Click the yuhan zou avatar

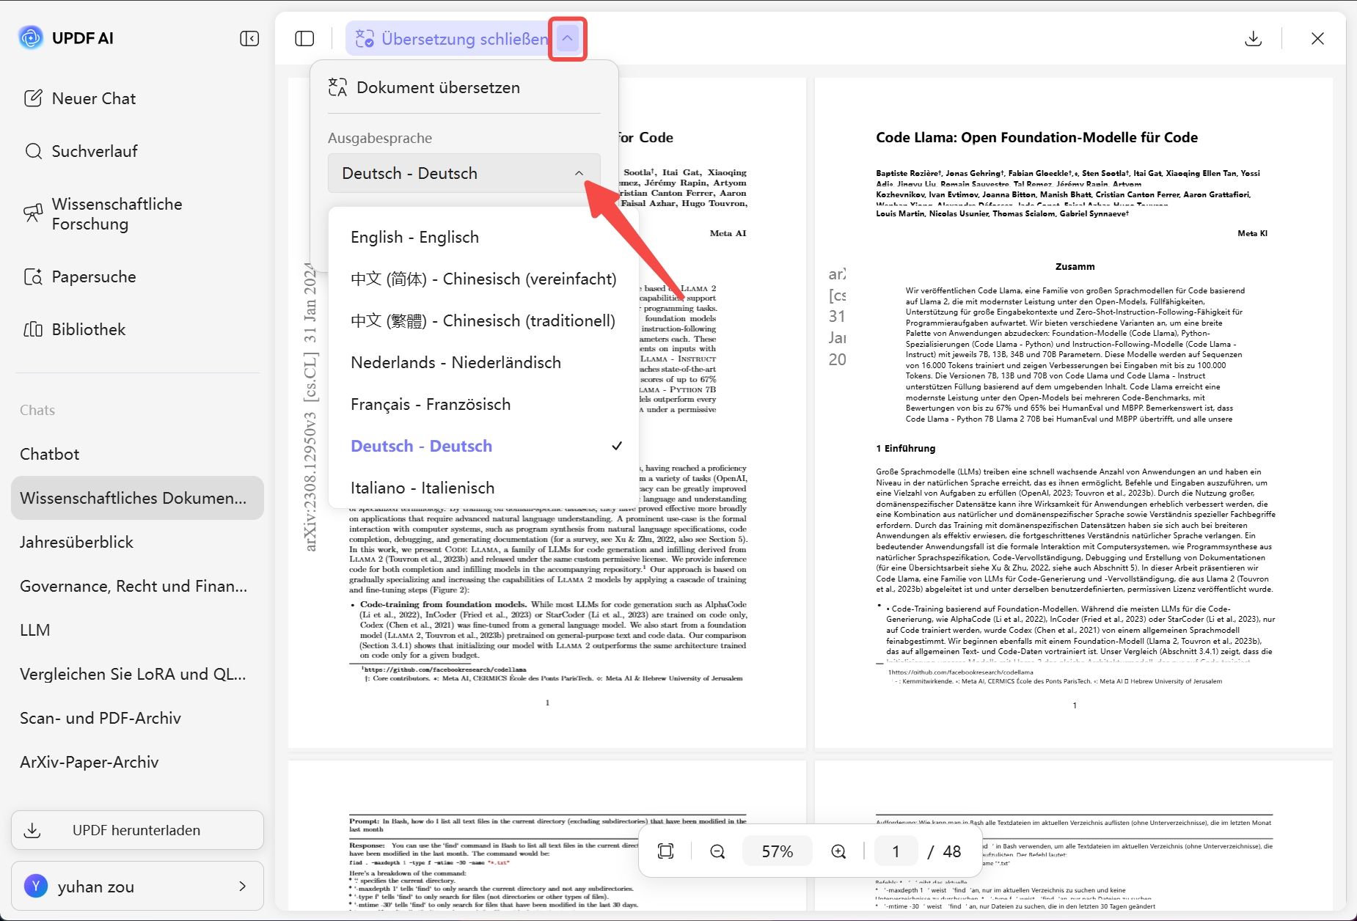pyautogui.click(x=36, y=886)
